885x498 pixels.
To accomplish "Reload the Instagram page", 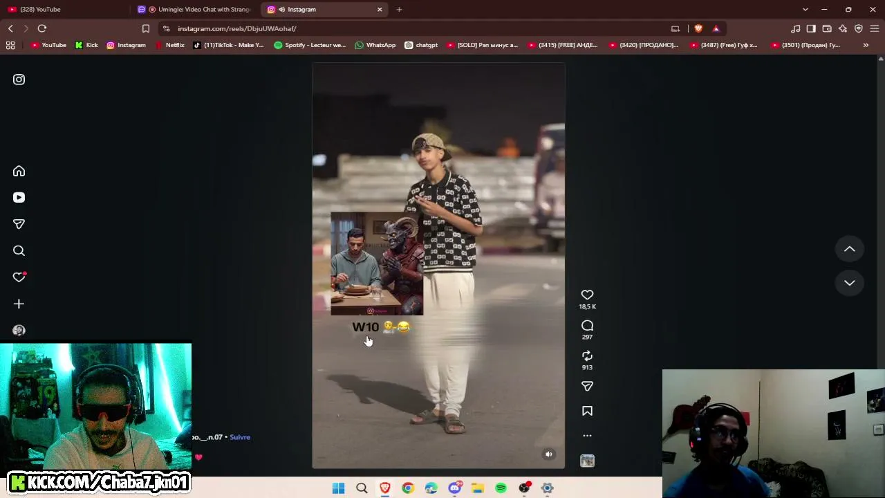I will pyautogui.click(x=42, y=28).
